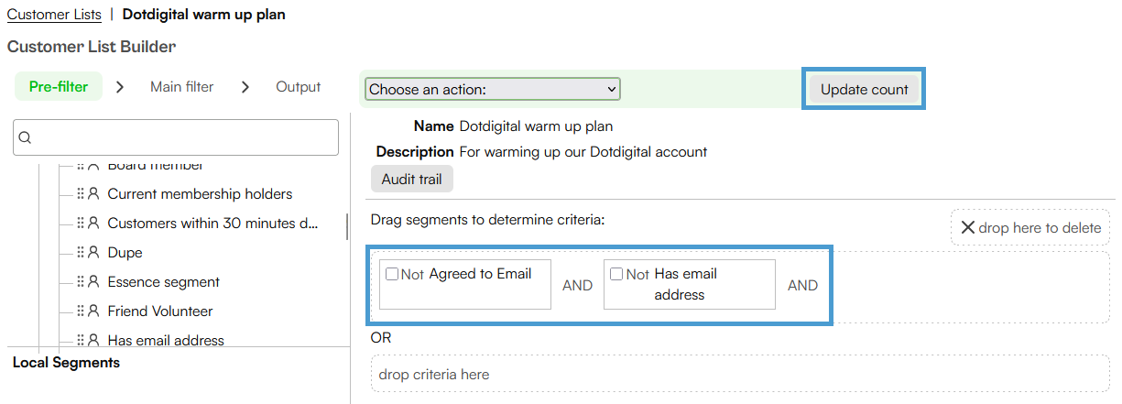Click the segment tree vertical scrollbar
1122x404 pixels.
click(x=346, y=226)
